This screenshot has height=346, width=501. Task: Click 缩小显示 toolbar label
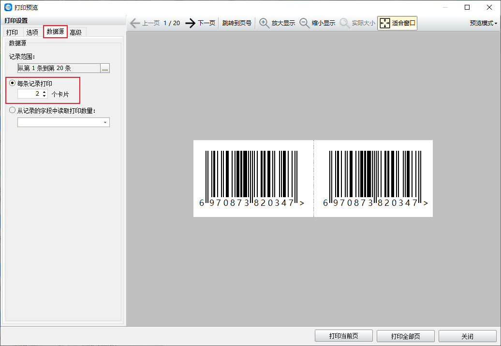click(x=324, y=23)
